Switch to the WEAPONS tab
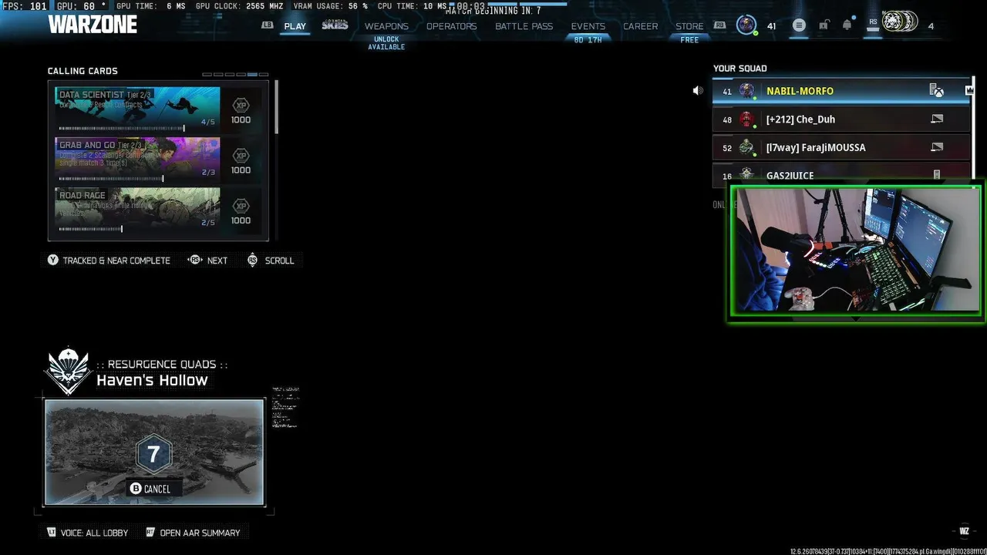 point(386,26)
